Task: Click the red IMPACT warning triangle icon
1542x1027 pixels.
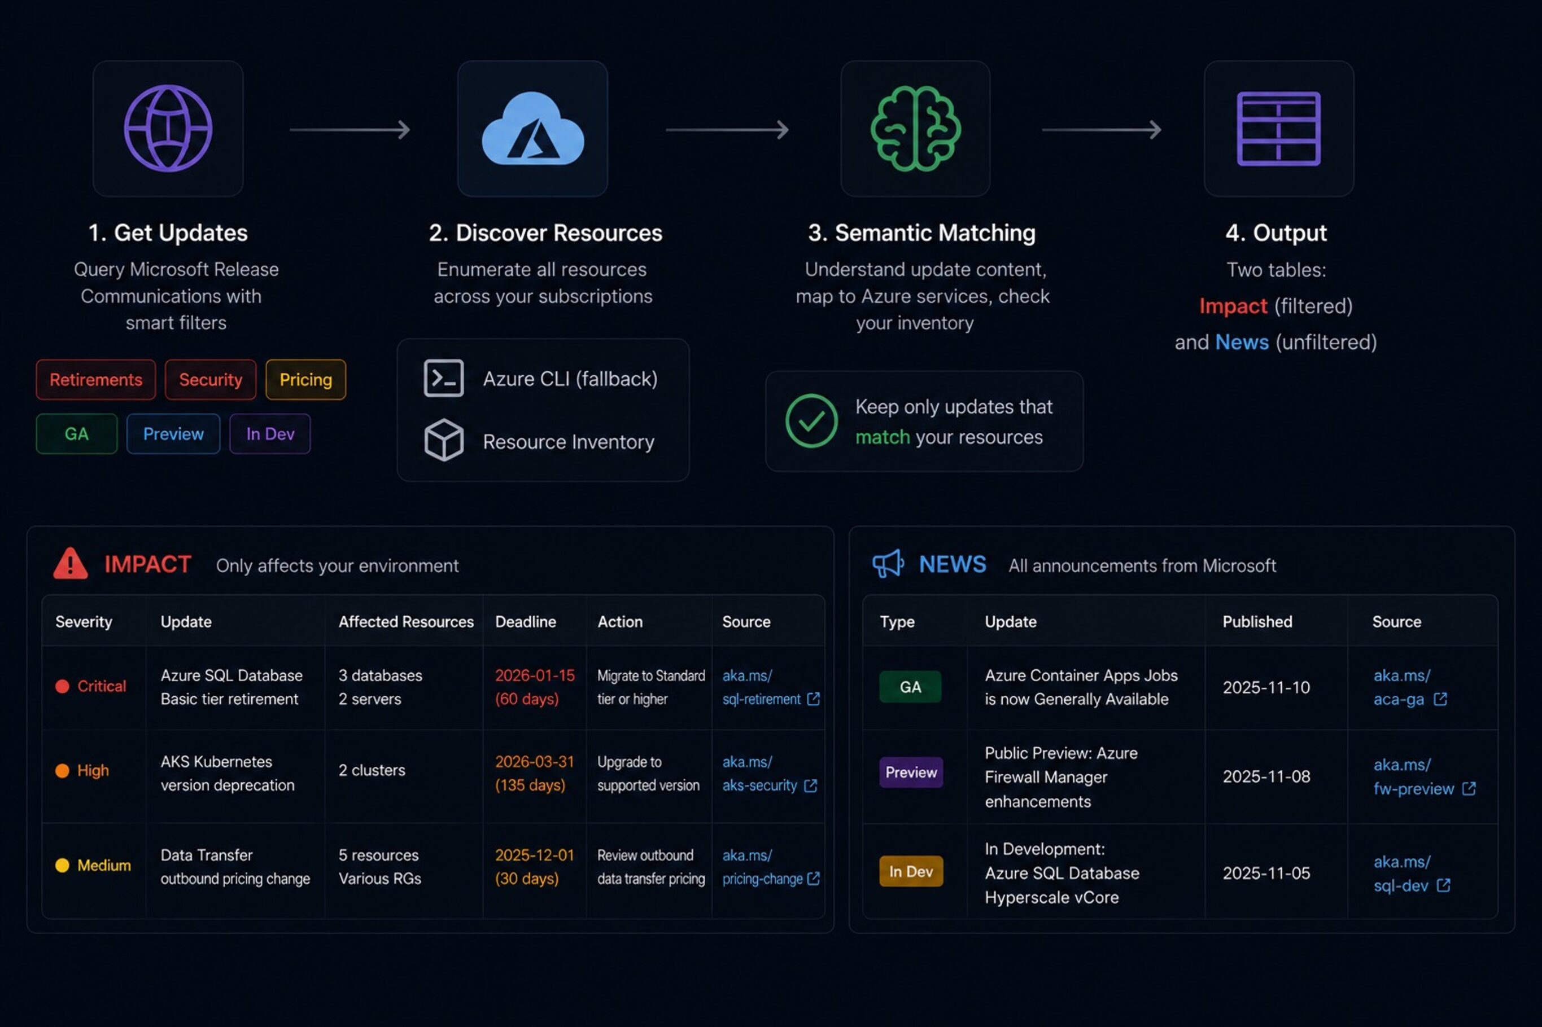Action: pyautogui.click(x=70, y=563)
